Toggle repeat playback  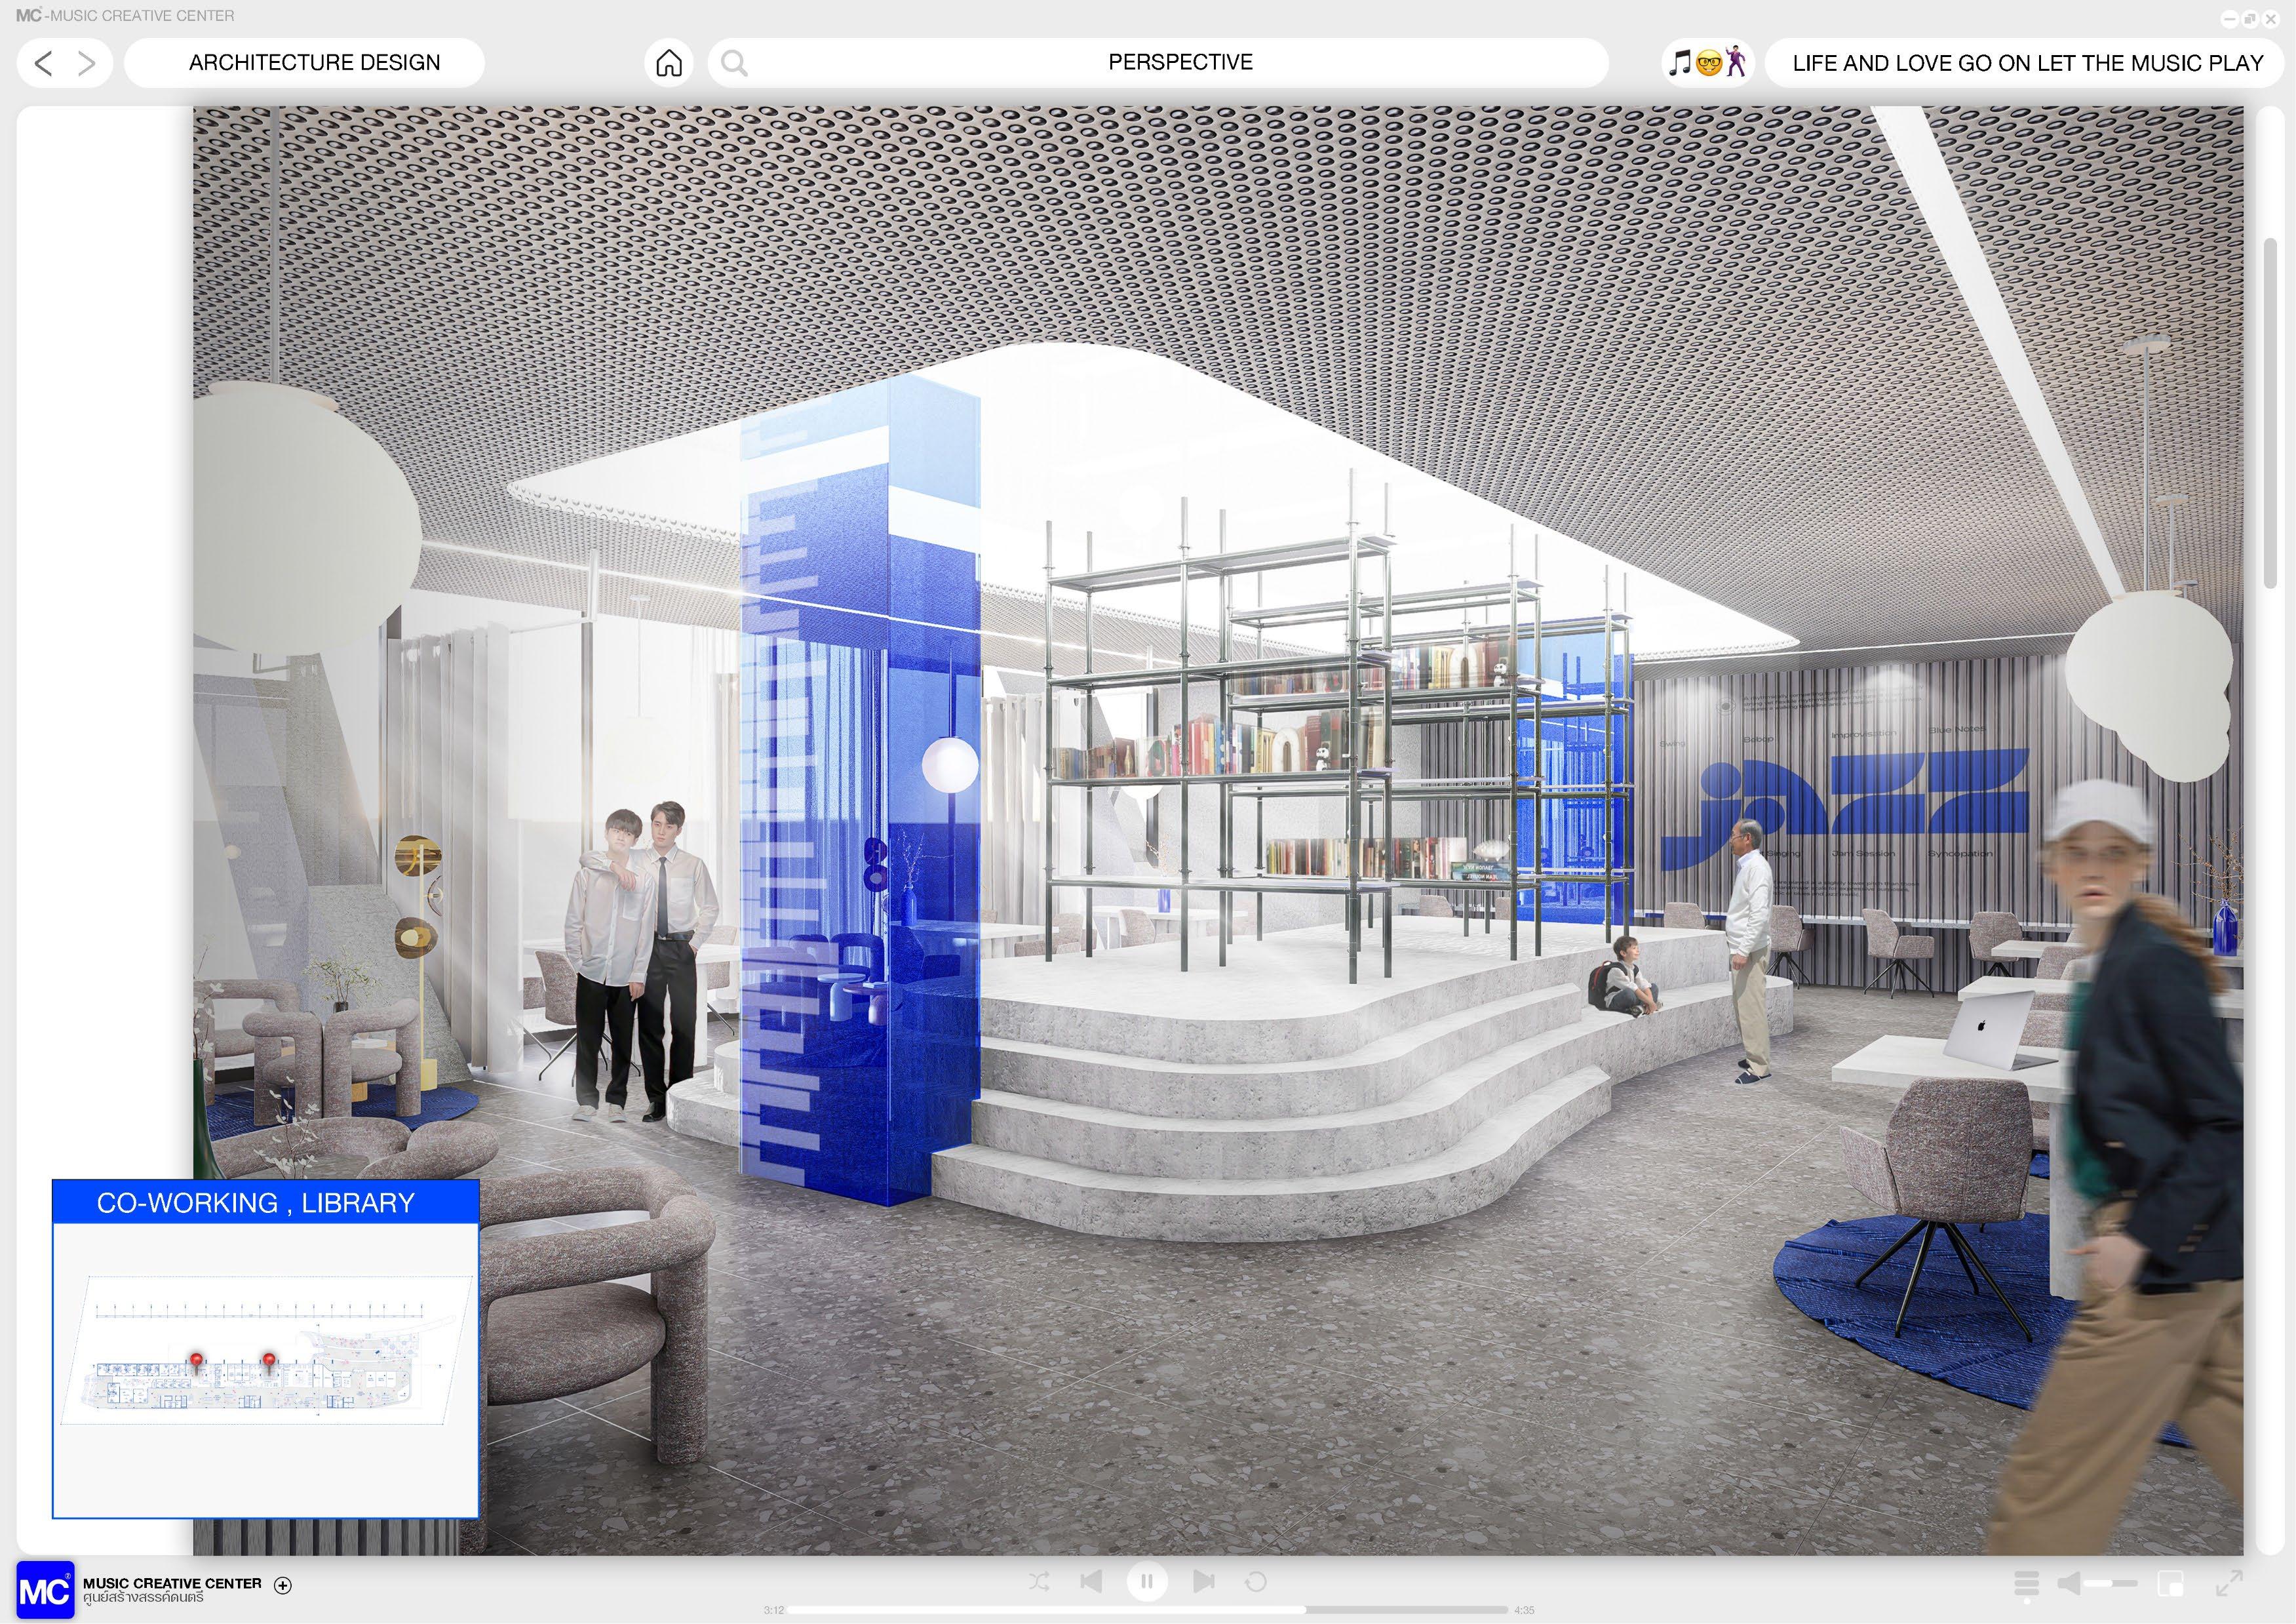coord(1256,1581)
